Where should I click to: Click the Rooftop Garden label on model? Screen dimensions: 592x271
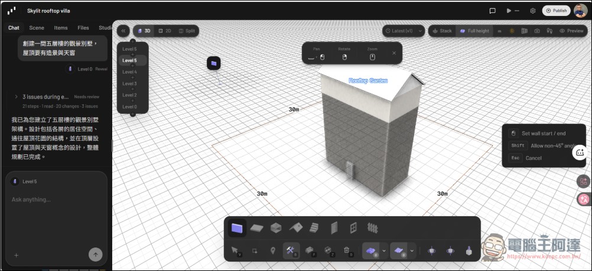[368, 81]
